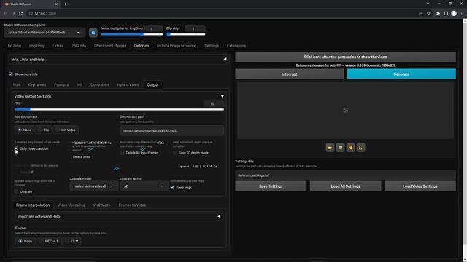Enable Delete All Inputframes checkbox

click(x=122, y=153)
